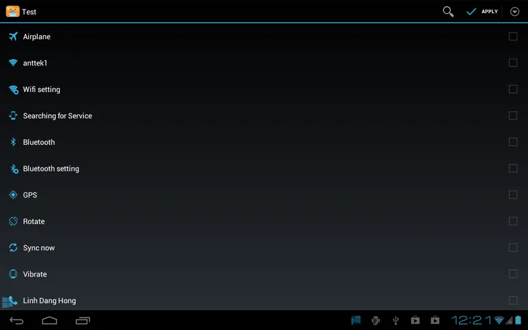
Task: Click the Bluetooth icon
Action: [x=13, y=142]
